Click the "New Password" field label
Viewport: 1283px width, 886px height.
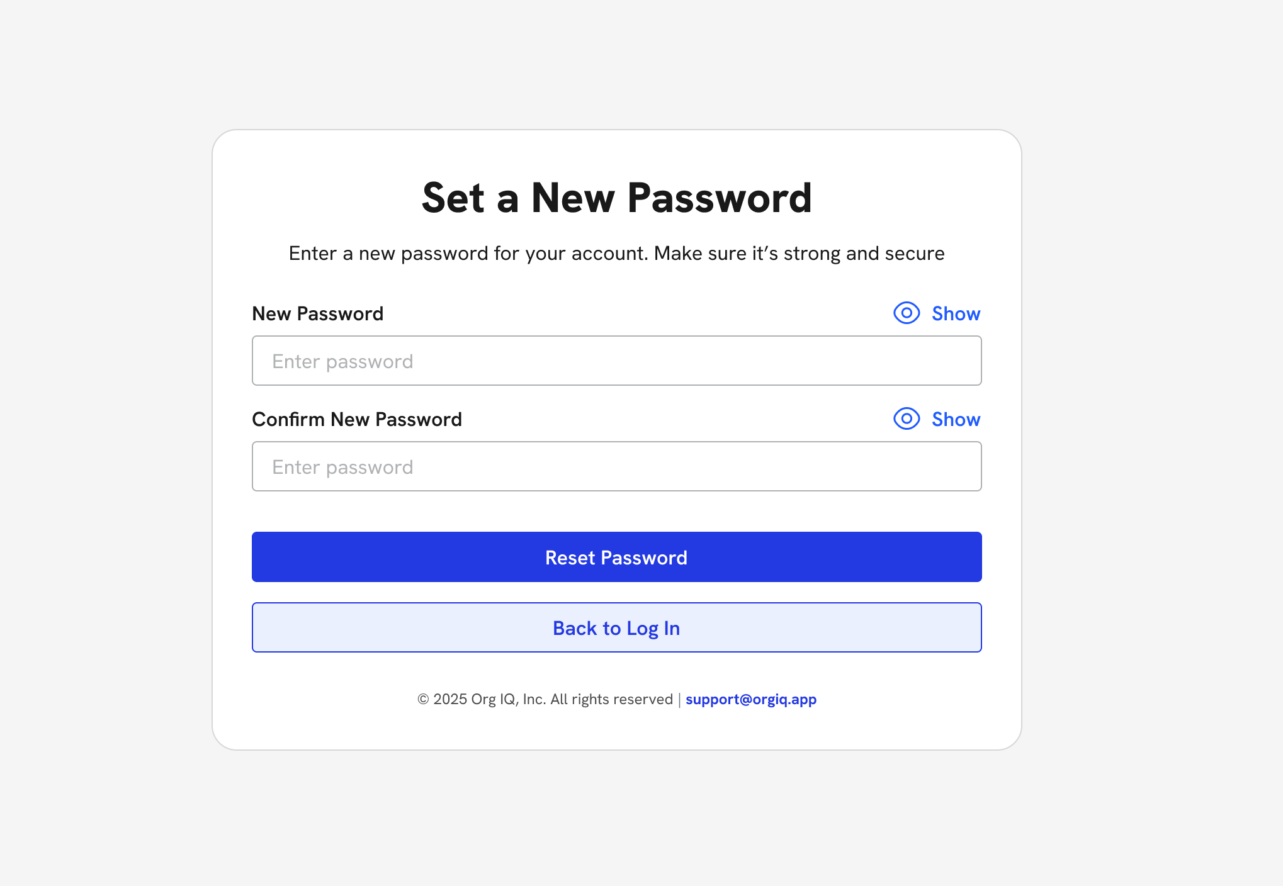click(317, 313)
